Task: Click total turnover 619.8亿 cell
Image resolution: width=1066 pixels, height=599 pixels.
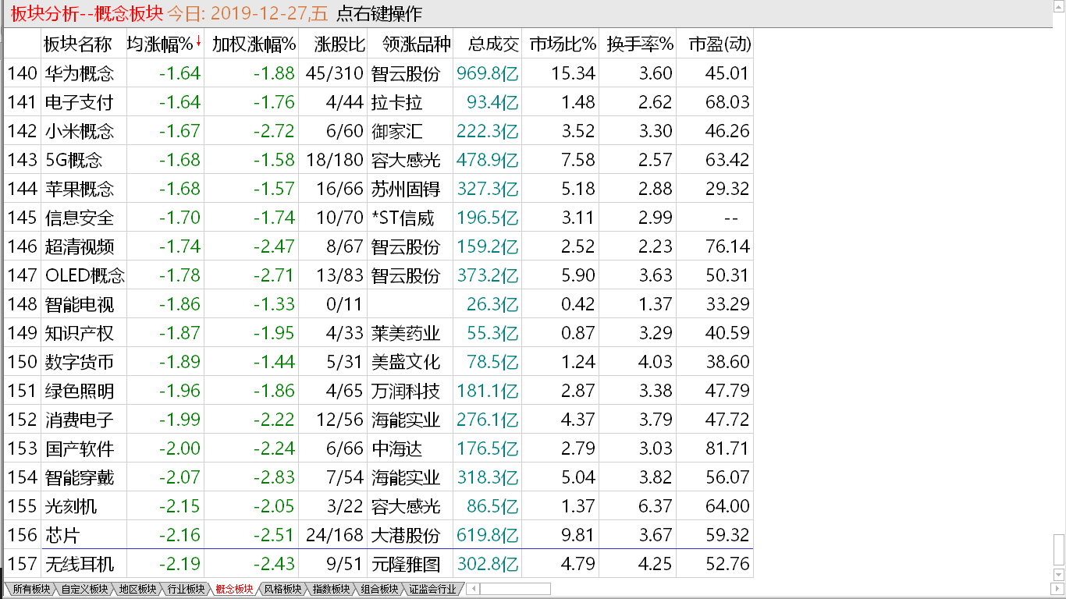Action: pos(488,535)
